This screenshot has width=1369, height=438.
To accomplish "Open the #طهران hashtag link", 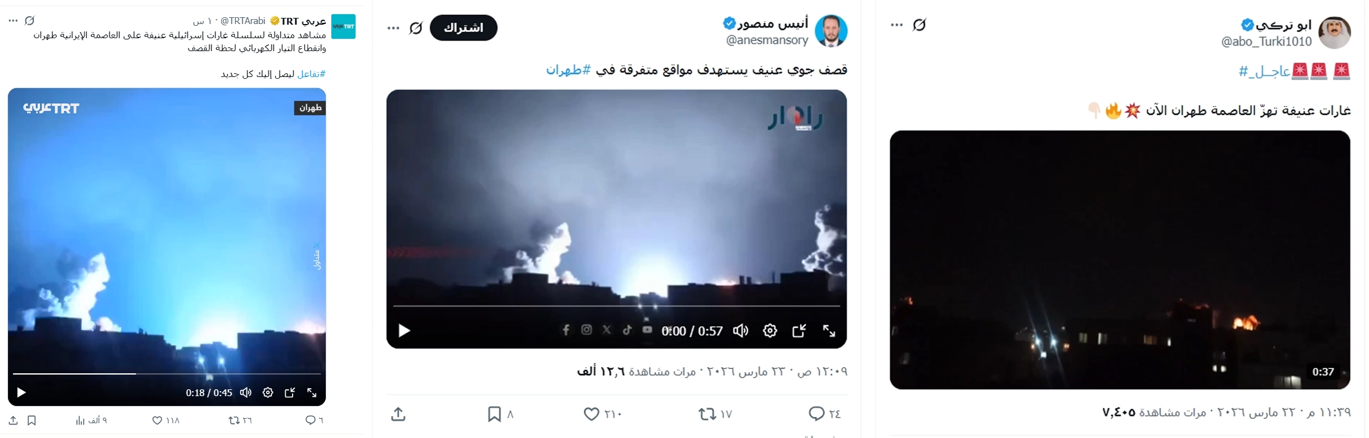I will (568, 70).
